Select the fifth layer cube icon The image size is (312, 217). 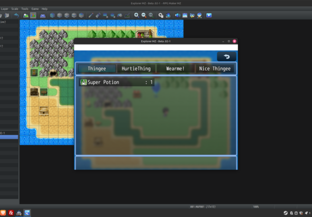click(x=81, y=15)
